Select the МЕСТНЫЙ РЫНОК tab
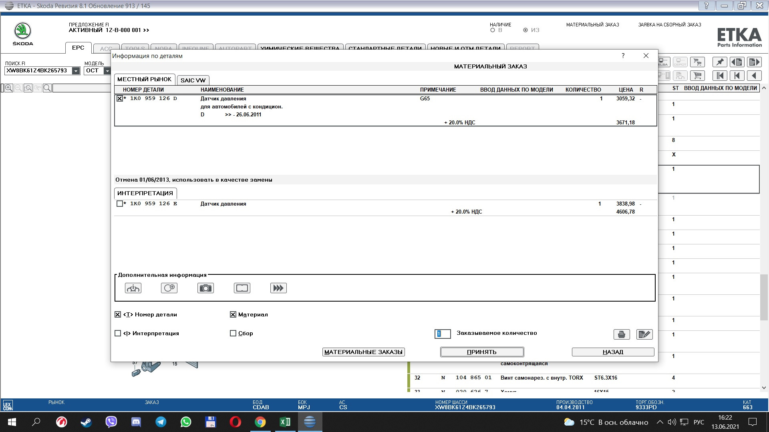The height and width of the screenshot is (432, 769). (144, 79)
